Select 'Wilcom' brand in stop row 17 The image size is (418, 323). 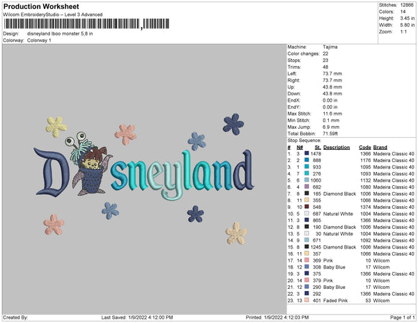(381, 260)
